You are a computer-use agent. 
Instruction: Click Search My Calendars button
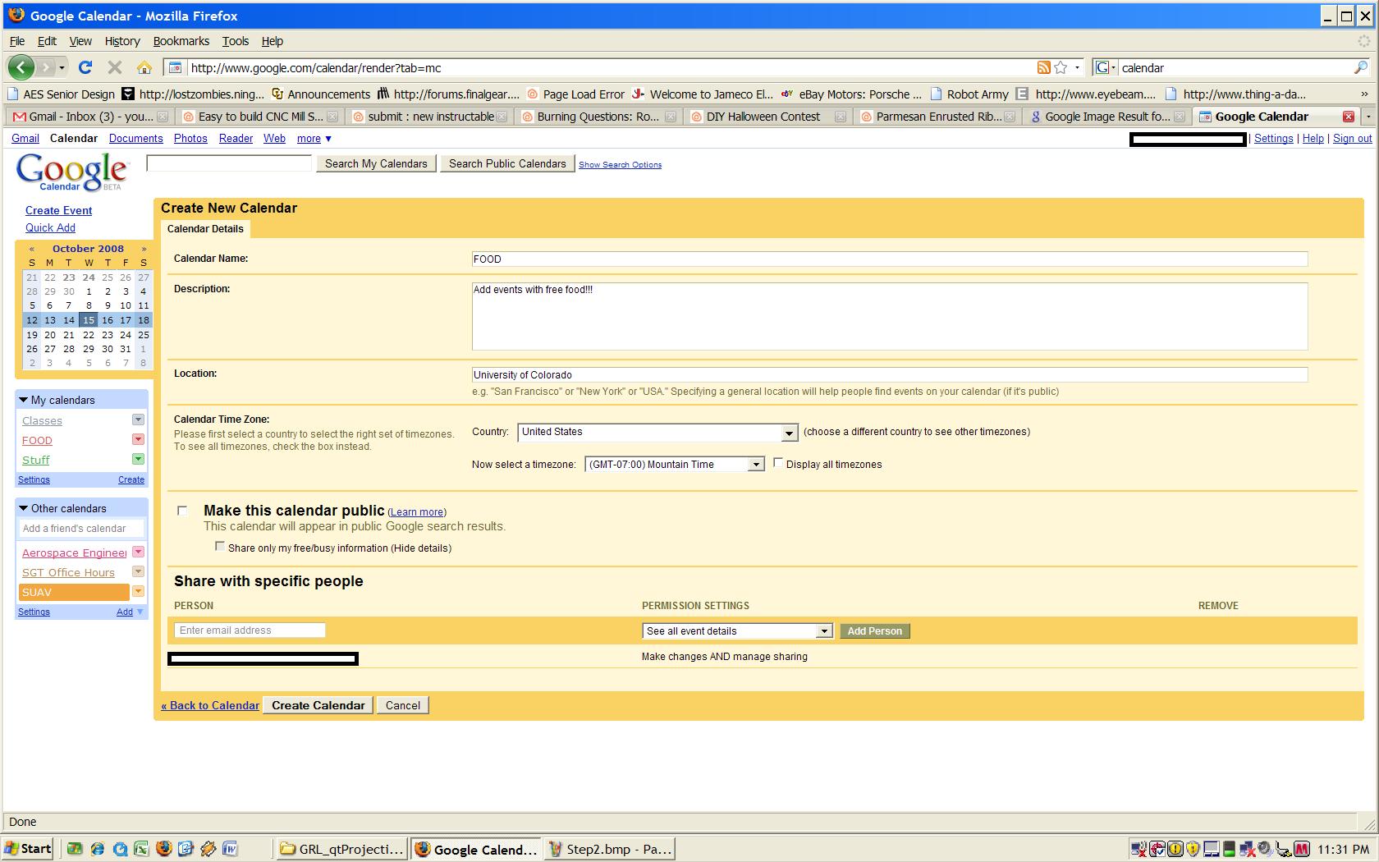coord(376,163)
